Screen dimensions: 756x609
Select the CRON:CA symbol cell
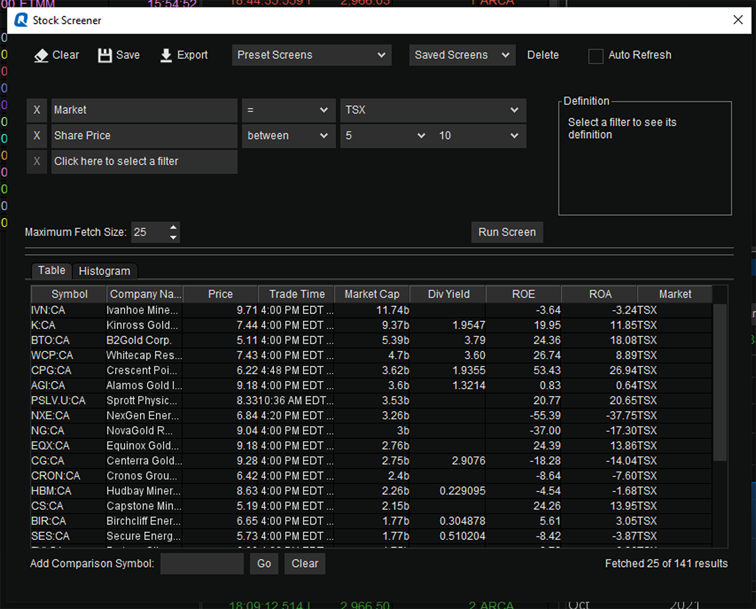coord(69,476)
